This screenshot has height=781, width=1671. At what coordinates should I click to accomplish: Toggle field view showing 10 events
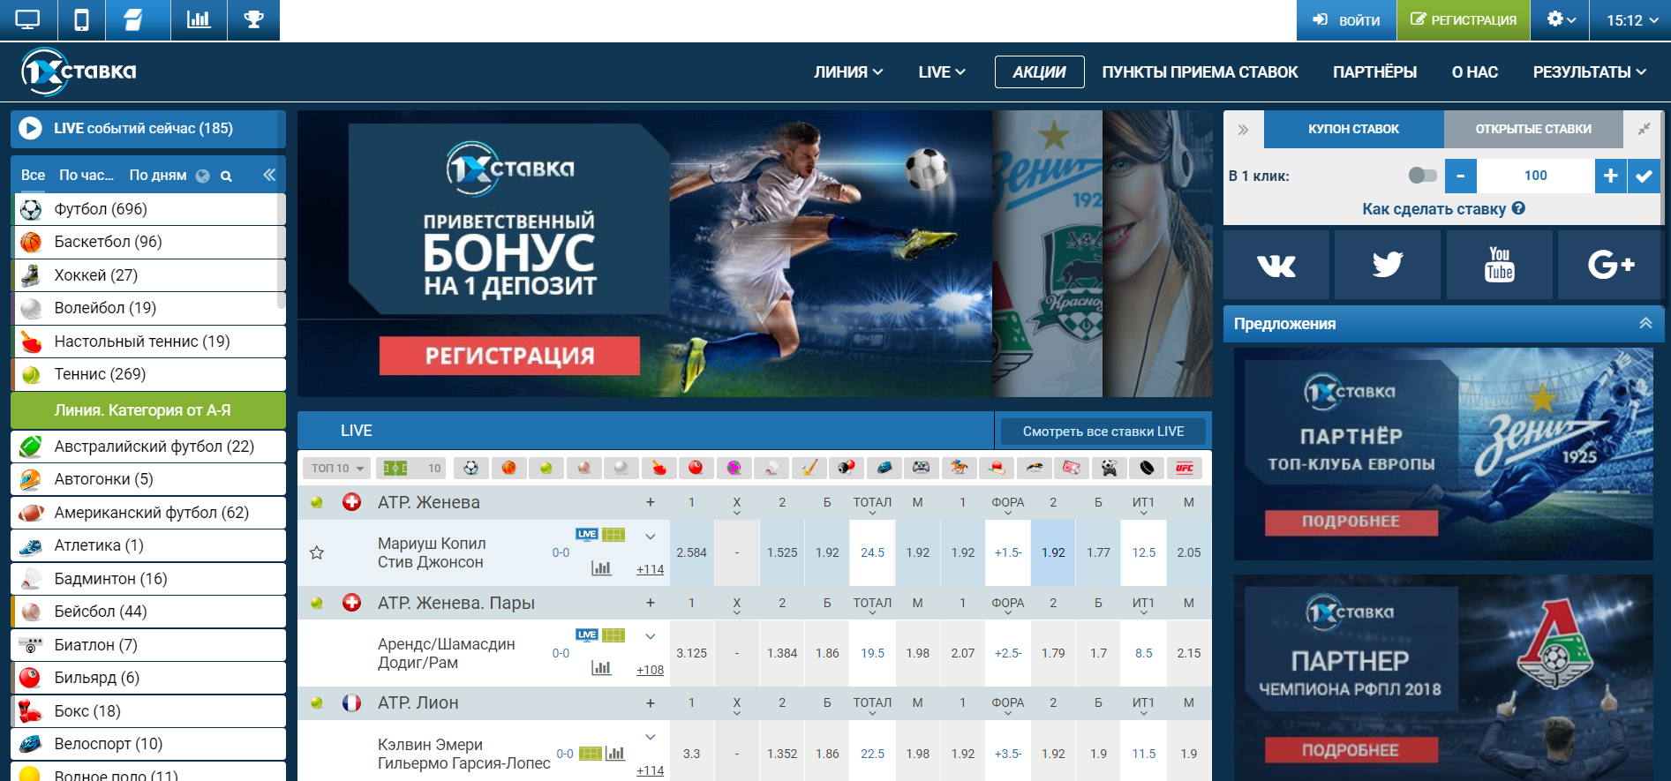(410, 468)
